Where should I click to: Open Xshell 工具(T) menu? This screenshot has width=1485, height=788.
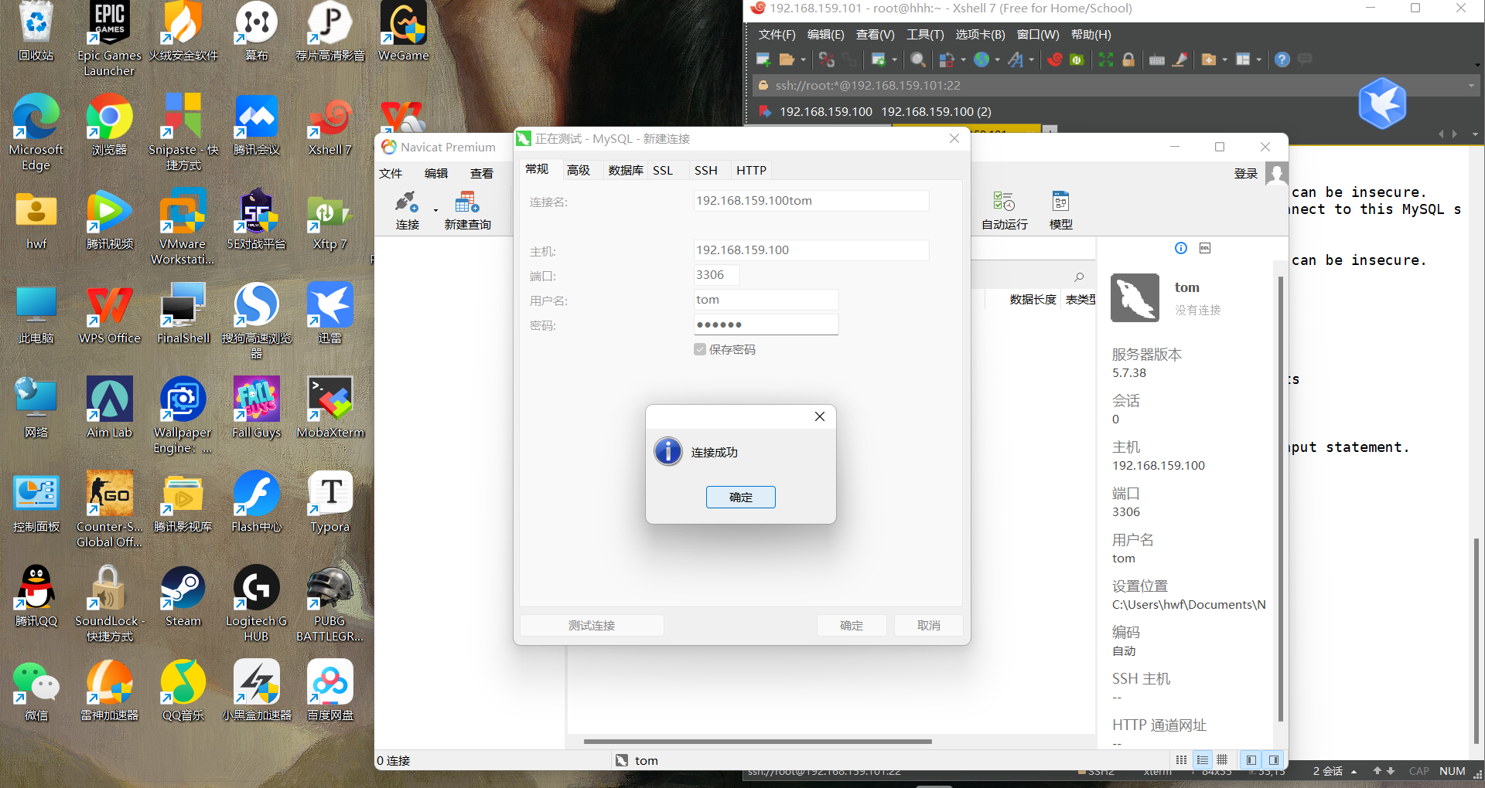click(925, 35)
